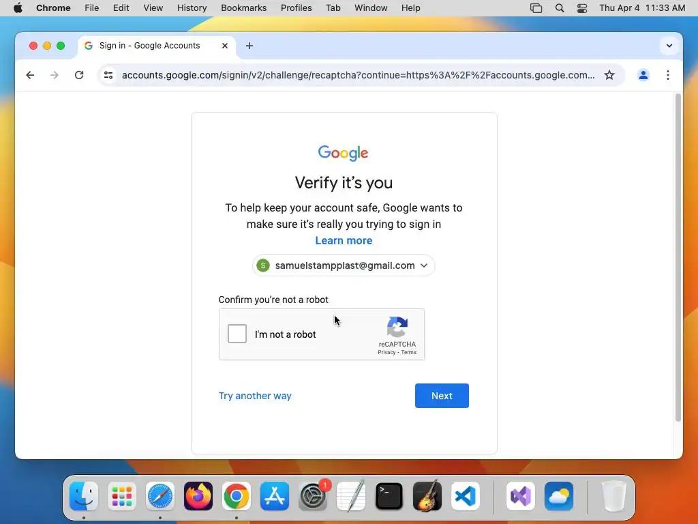Click the Chrome icon in the Dock

[237, 496]
